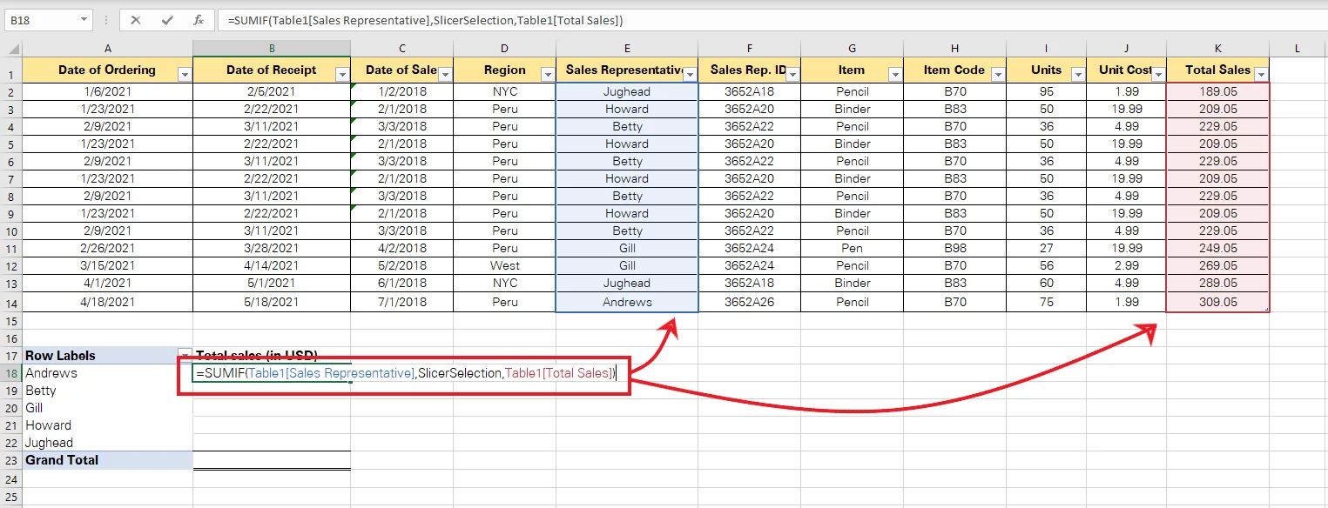Open the Total Sales filter dropdown

pos(1259,75)
